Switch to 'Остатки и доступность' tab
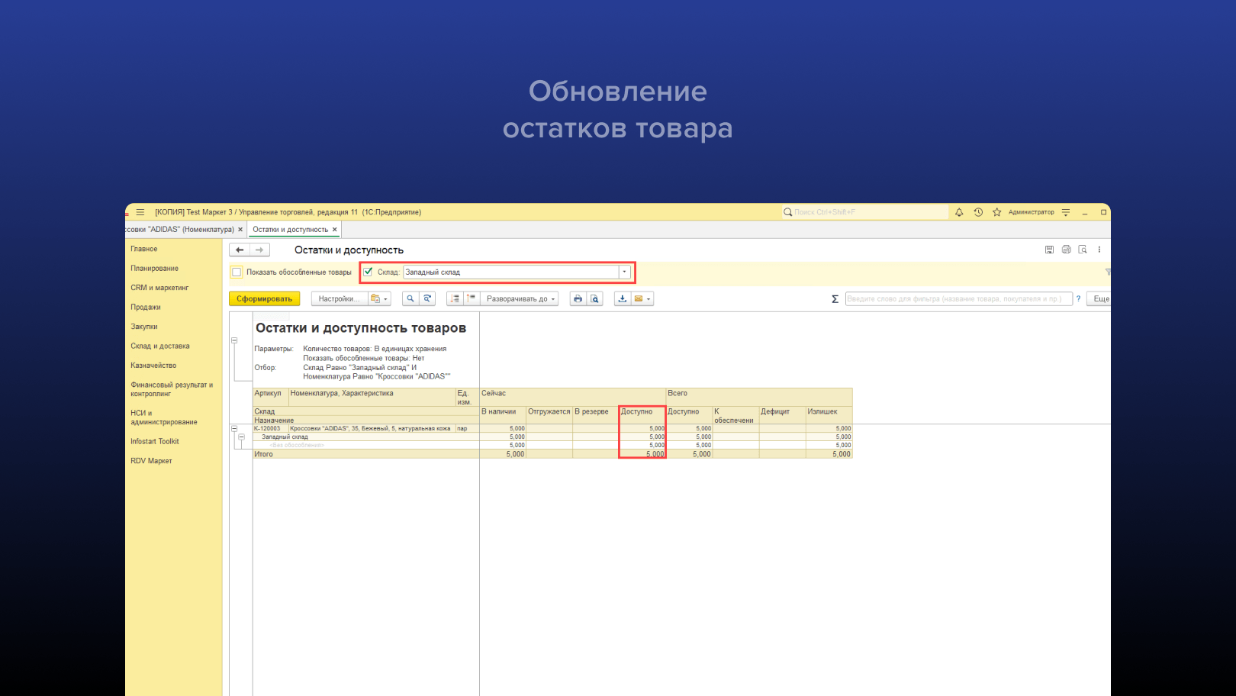 tap(290, 230)
